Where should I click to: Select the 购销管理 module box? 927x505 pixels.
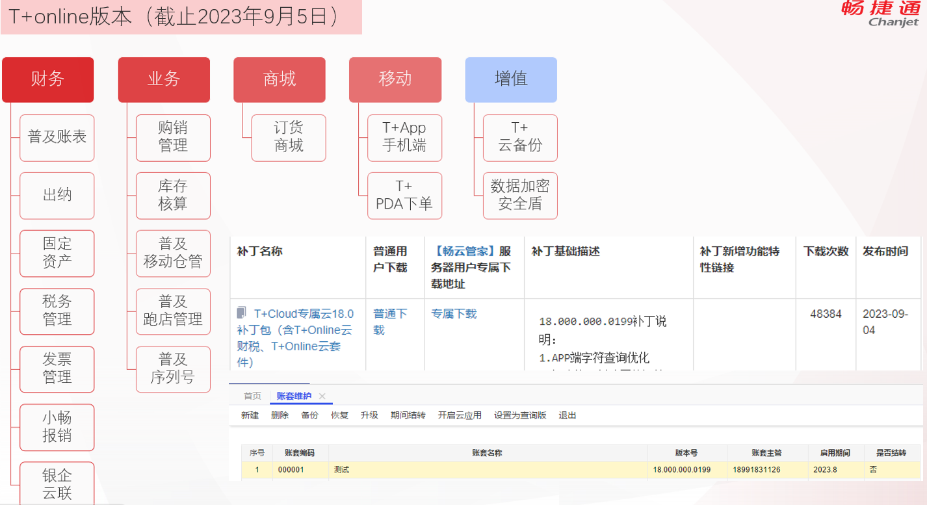(x=173, y=138)
